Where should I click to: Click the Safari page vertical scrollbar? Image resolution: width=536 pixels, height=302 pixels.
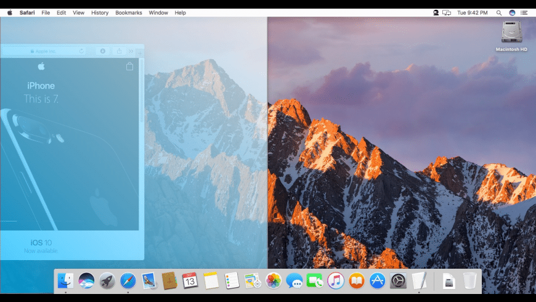click(141, 92)
